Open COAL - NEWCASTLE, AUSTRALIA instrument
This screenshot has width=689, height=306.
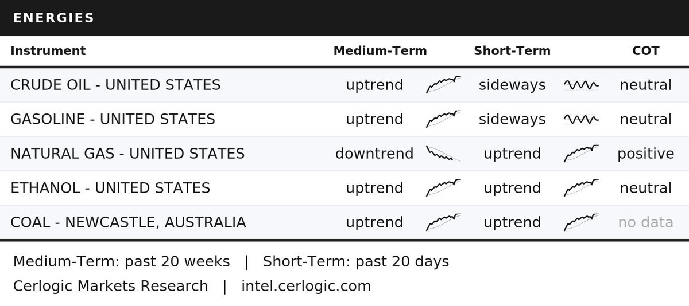[x=128, y=222]
